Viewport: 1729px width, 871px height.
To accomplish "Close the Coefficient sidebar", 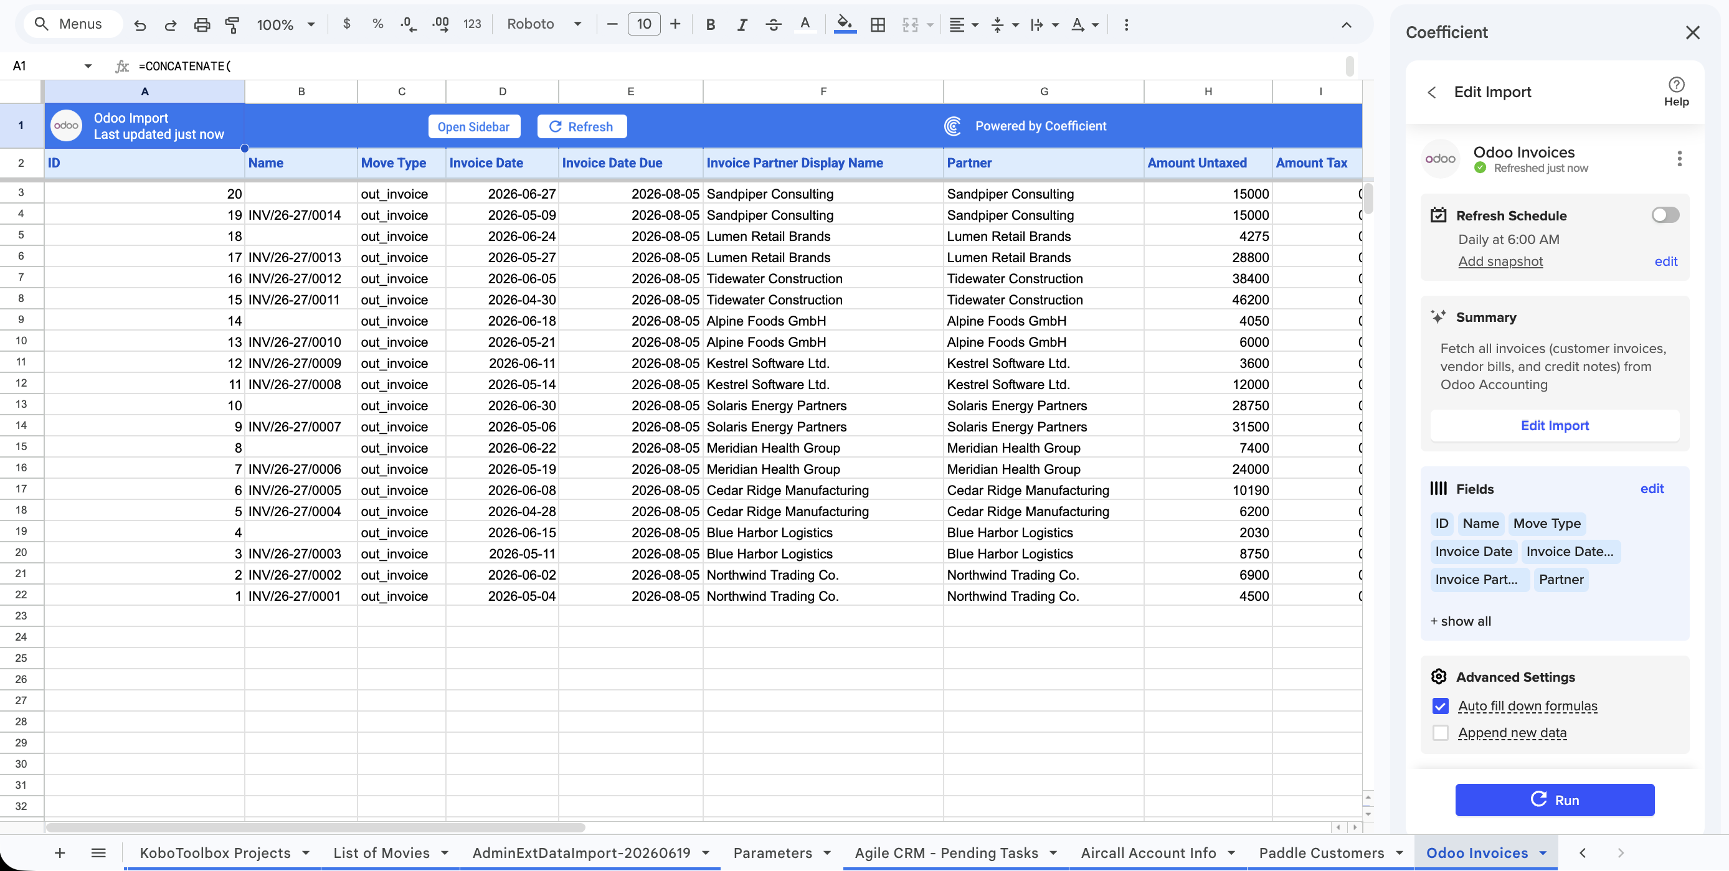I will (x=1692, y=33).
